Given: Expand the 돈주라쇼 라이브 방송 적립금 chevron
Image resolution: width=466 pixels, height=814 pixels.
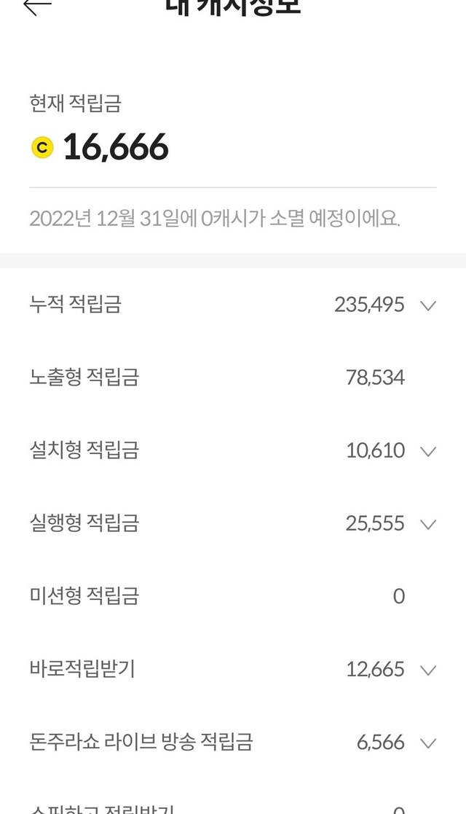Looking at the screenshot, I should pos(428,743).
